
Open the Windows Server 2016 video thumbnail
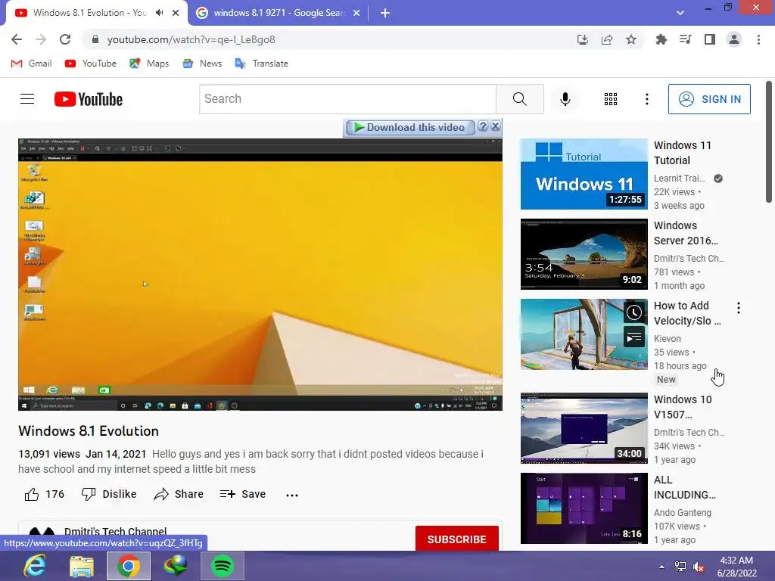point(584,254)
